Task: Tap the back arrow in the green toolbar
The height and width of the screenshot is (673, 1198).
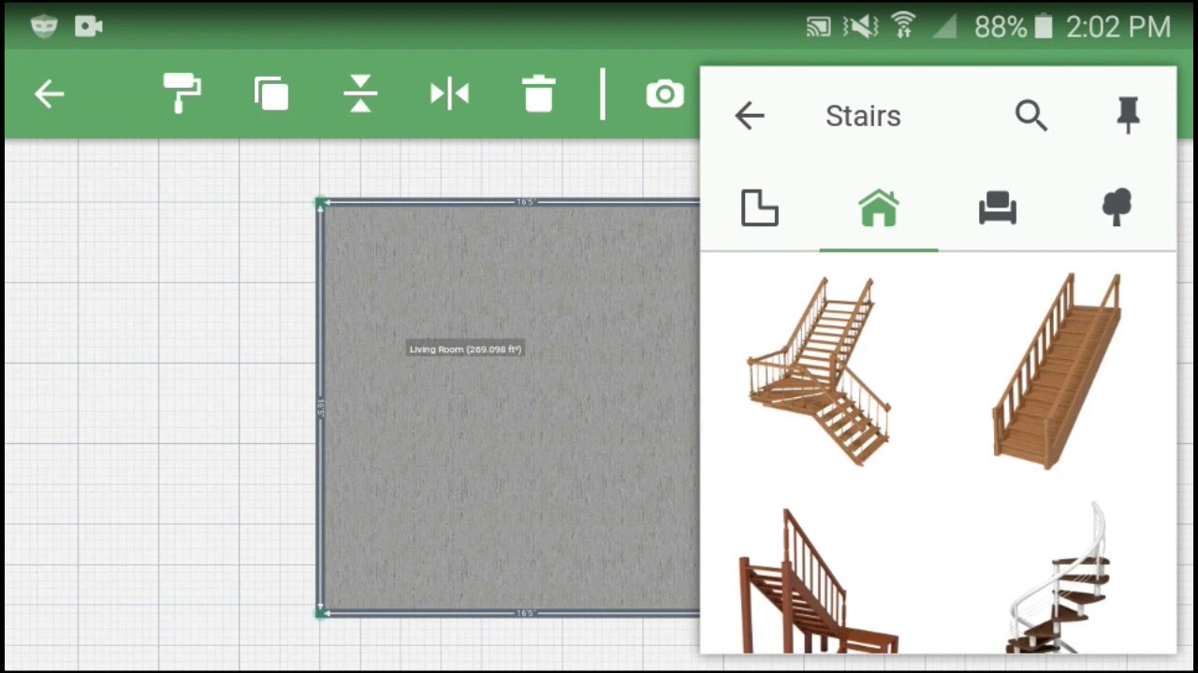Action: point(49,93)
